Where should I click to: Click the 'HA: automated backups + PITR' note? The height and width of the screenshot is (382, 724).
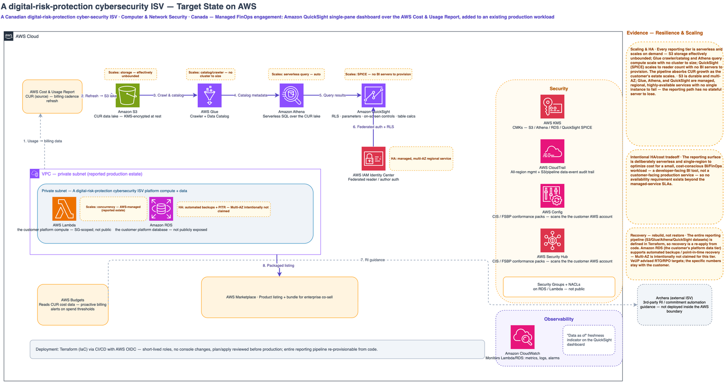224,209
